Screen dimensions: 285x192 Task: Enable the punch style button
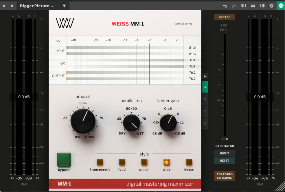tap(144, 162)
